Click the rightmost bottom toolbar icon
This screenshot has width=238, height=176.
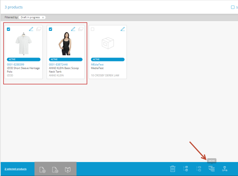click(225, 169)
